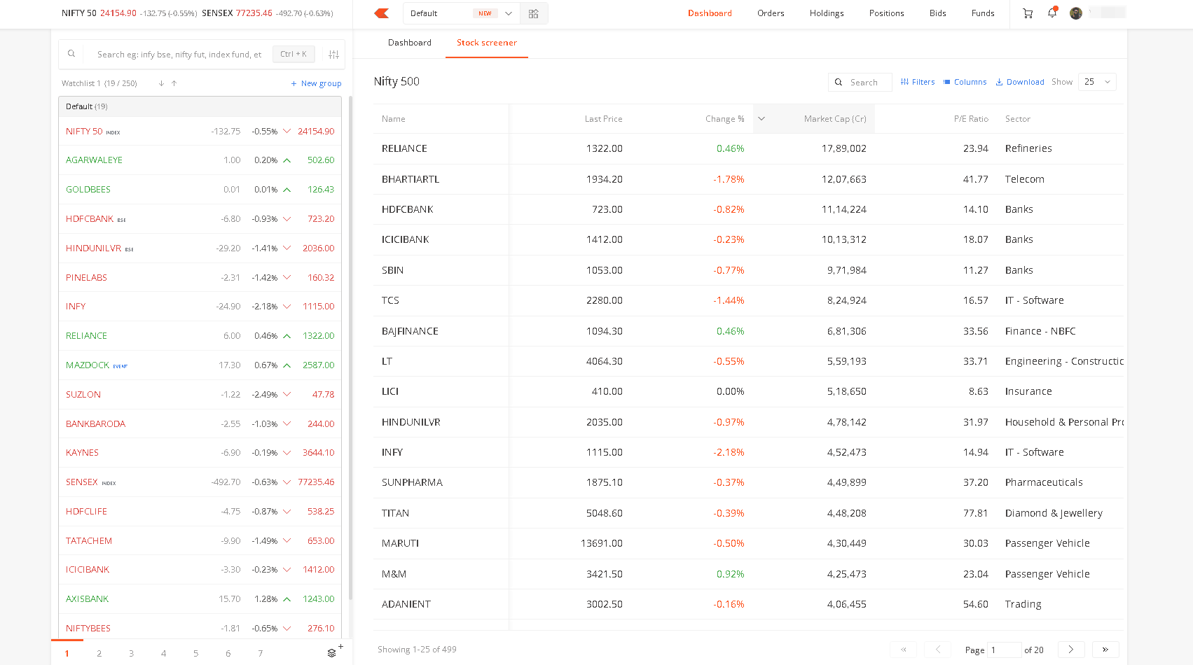Click SENSEX index value in header
The image size is (1193, 665).
254,13
